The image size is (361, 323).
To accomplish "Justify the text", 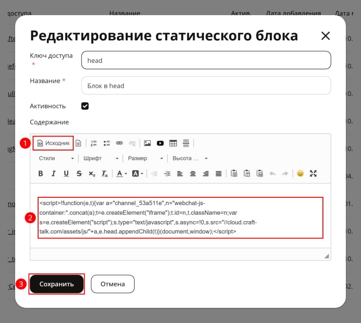I will (219, 173).
